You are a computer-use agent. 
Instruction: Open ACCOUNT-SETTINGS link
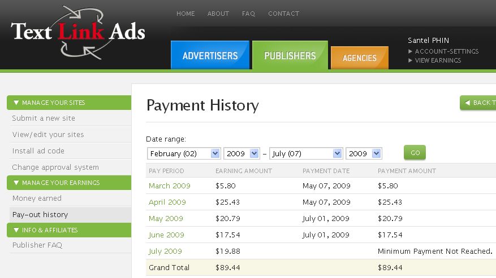coord(447,51)
